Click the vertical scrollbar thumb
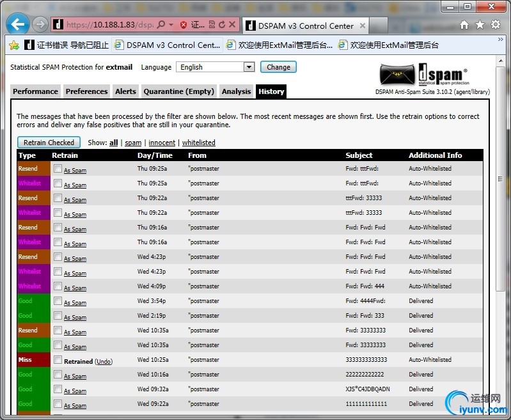Image resolution: width=511 pixels, height=420 pixels. 500,179
